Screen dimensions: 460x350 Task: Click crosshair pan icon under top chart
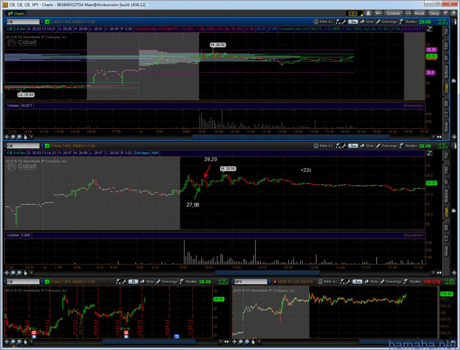tap(6, 137)
